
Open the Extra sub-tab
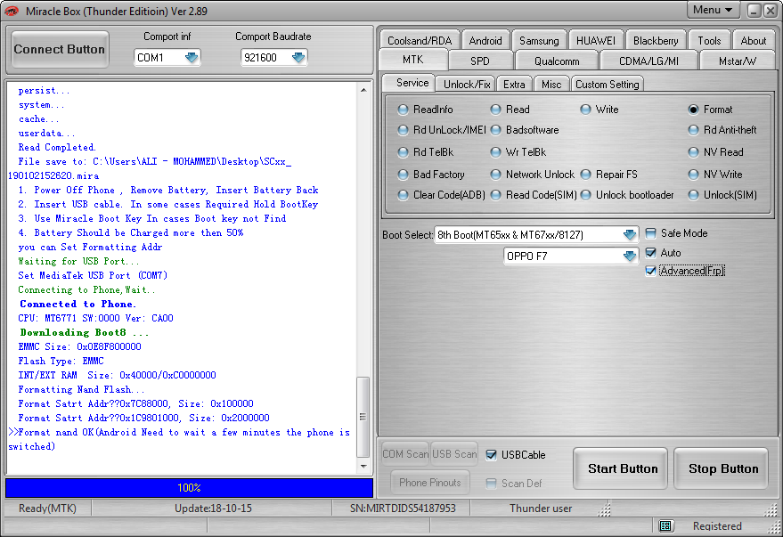pyautogui.click(x=514, y=85)
